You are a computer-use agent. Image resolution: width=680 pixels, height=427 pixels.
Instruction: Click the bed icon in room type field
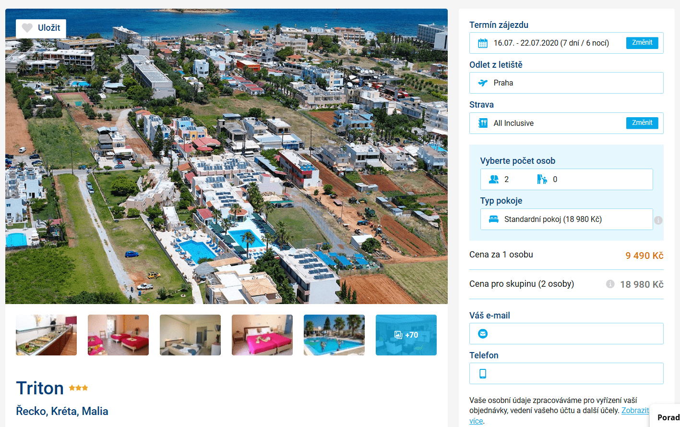(494, 219)
